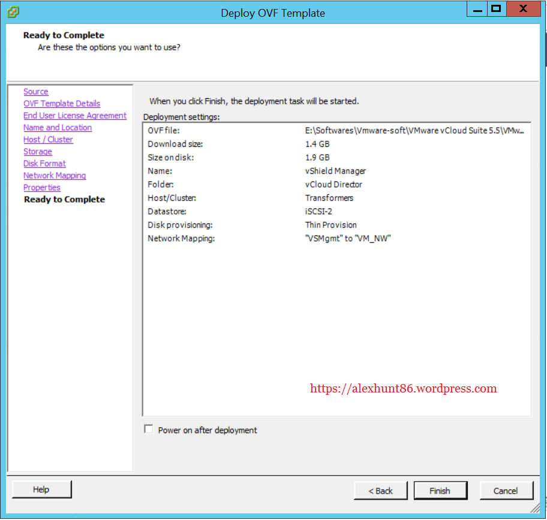
Task: Close the Deploy OVF Template dialog
Action: (x=523, y=9)
